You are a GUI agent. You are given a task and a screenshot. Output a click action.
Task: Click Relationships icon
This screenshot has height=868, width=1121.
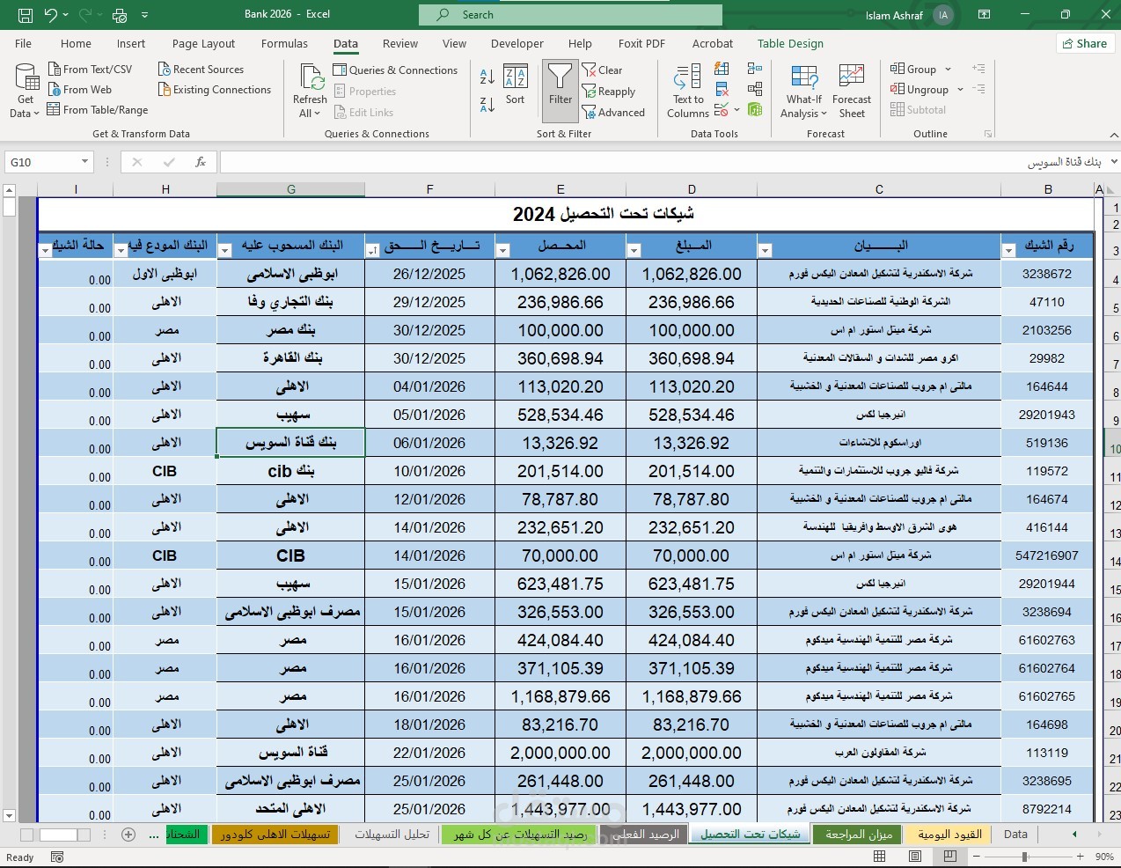point(755,89)
